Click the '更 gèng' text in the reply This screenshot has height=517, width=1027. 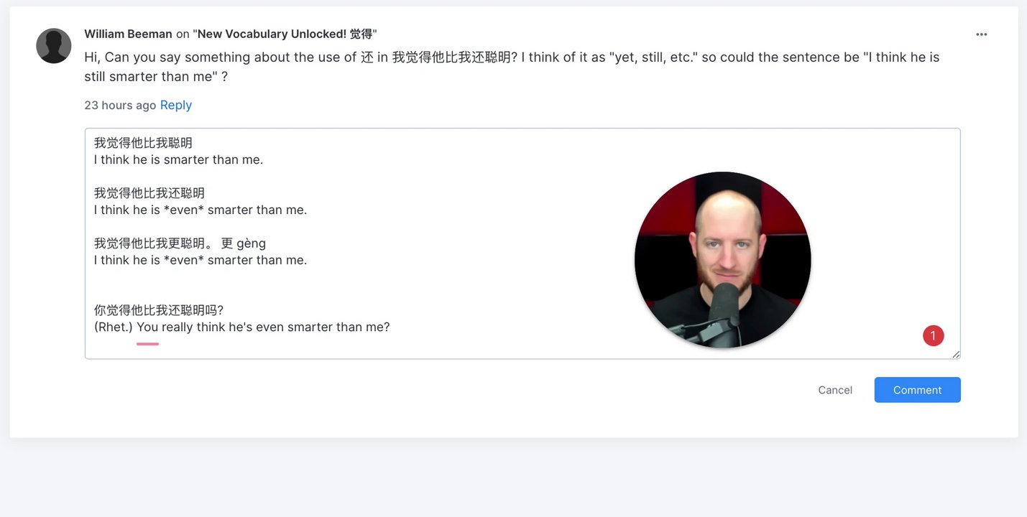click(x=243, y=243)
